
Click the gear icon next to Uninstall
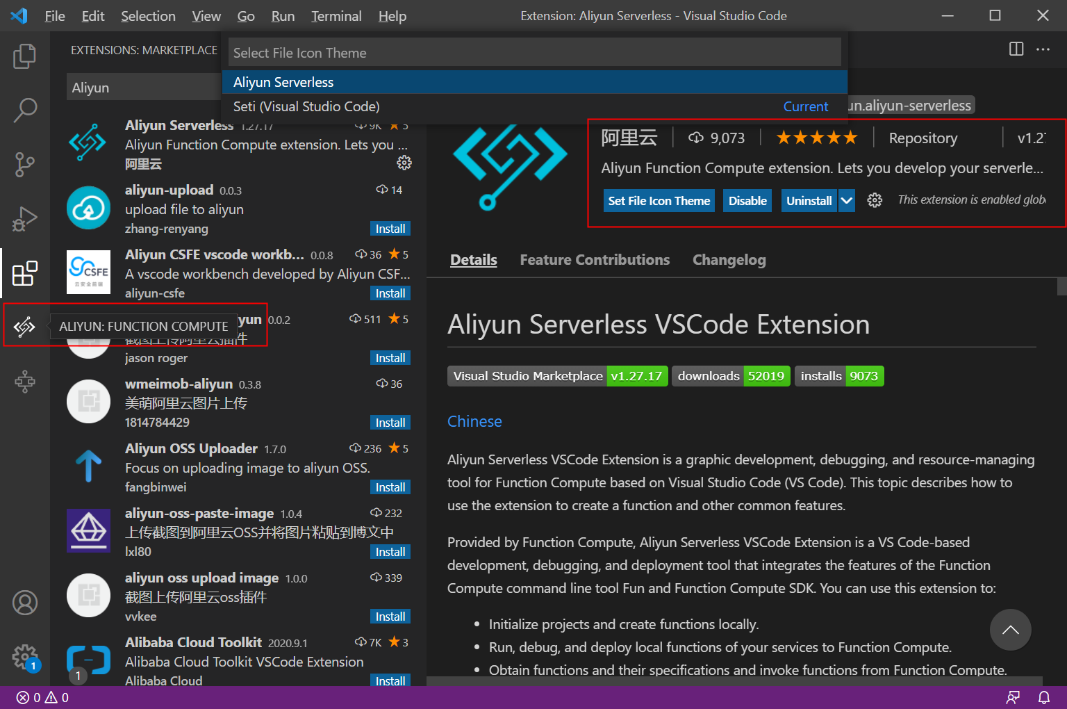pos(875,200)
